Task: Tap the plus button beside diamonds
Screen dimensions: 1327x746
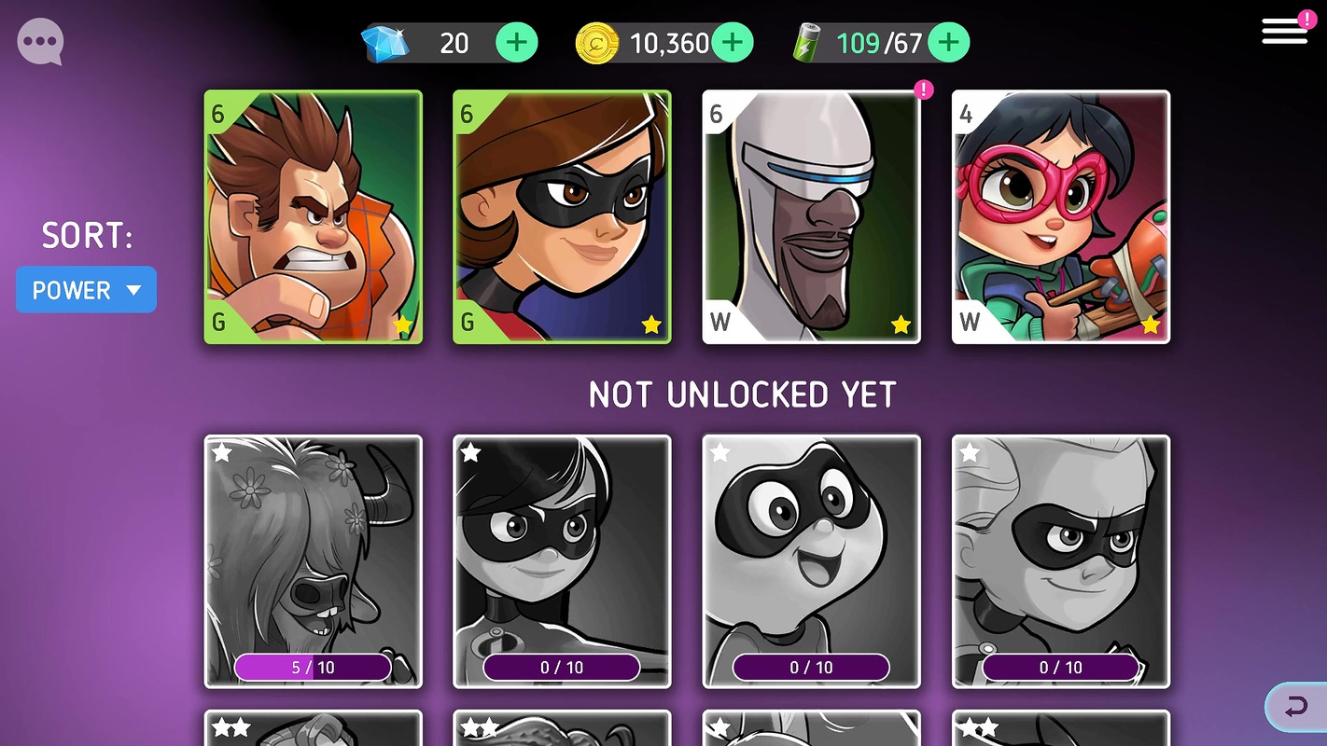Action: pos(516,43)
